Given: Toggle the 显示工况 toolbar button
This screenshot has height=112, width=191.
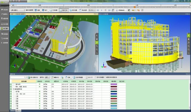Looking at the screenshot, I should pos(64,10).
